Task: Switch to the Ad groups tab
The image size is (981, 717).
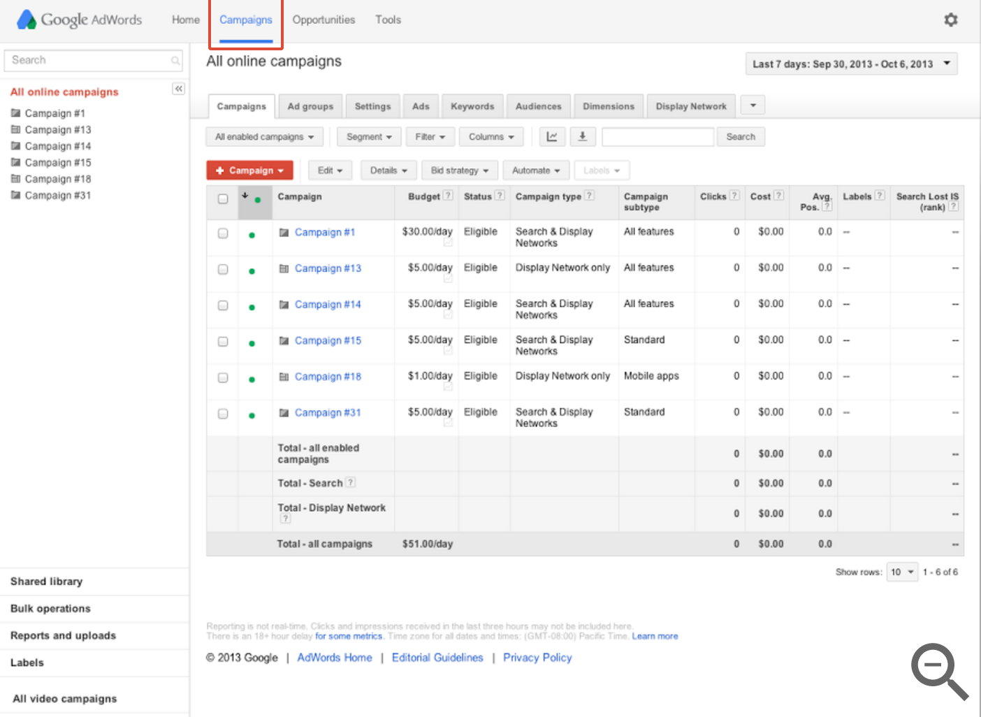Action: pyautogui.click(x=310, y=106)
